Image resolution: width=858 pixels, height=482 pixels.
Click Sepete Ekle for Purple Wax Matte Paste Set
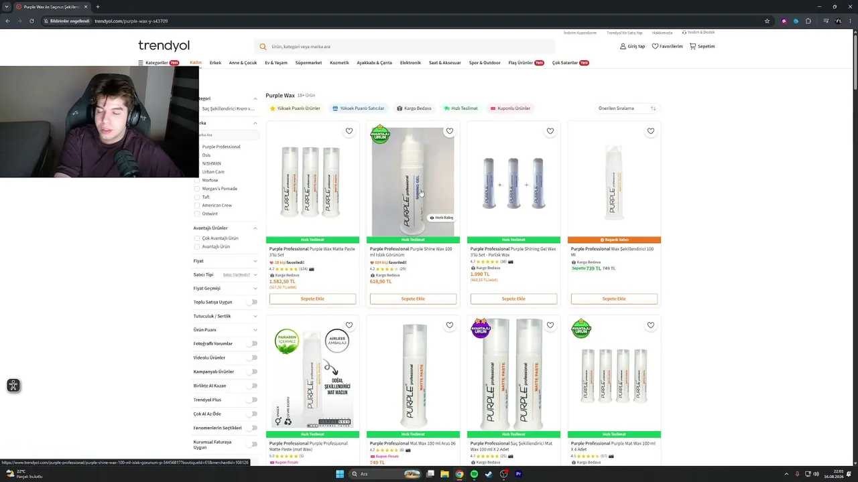(312, 299)
